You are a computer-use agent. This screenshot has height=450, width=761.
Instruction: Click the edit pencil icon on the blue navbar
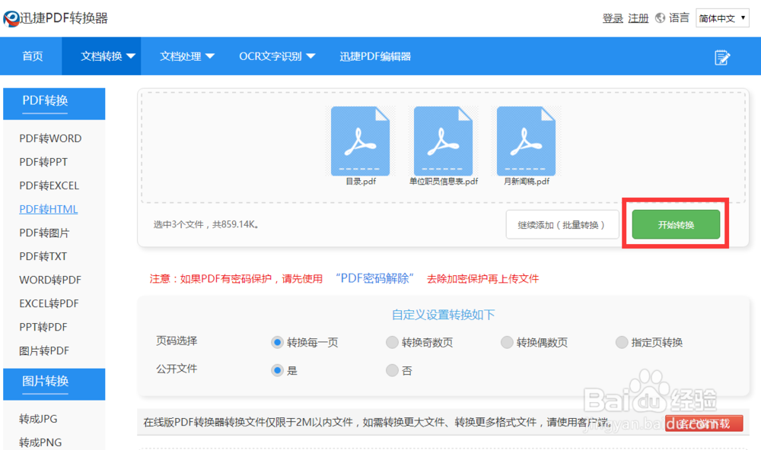coord(721,55)
